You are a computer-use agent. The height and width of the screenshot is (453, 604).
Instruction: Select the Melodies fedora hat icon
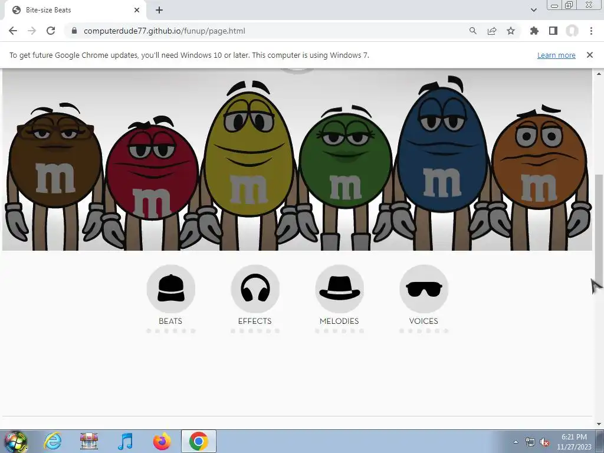pos(339,288)
